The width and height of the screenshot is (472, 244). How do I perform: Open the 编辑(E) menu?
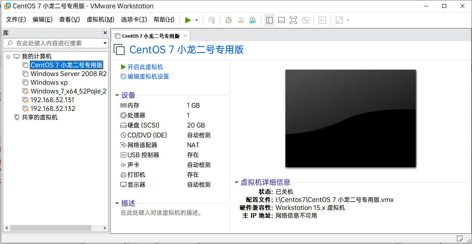click(42, 19)
